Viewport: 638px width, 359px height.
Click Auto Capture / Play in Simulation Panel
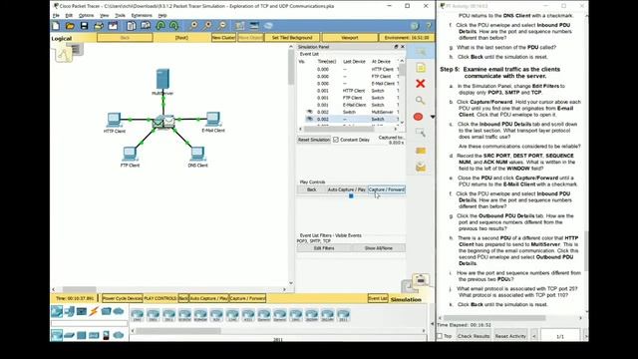346,189
